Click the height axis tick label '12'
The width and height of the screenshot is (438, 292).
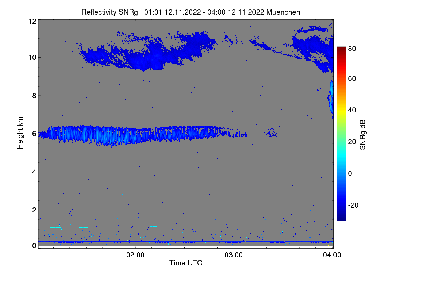click(x=32, y=21)
